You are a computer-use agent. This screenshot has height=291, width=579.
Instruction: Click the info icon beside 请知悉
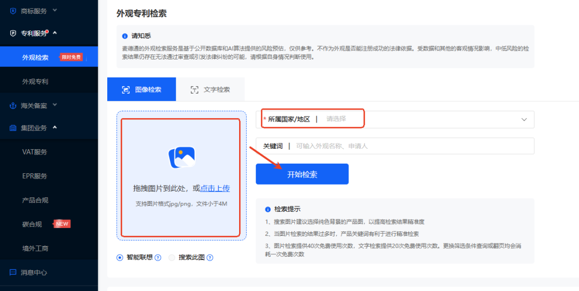click(125, 36)
